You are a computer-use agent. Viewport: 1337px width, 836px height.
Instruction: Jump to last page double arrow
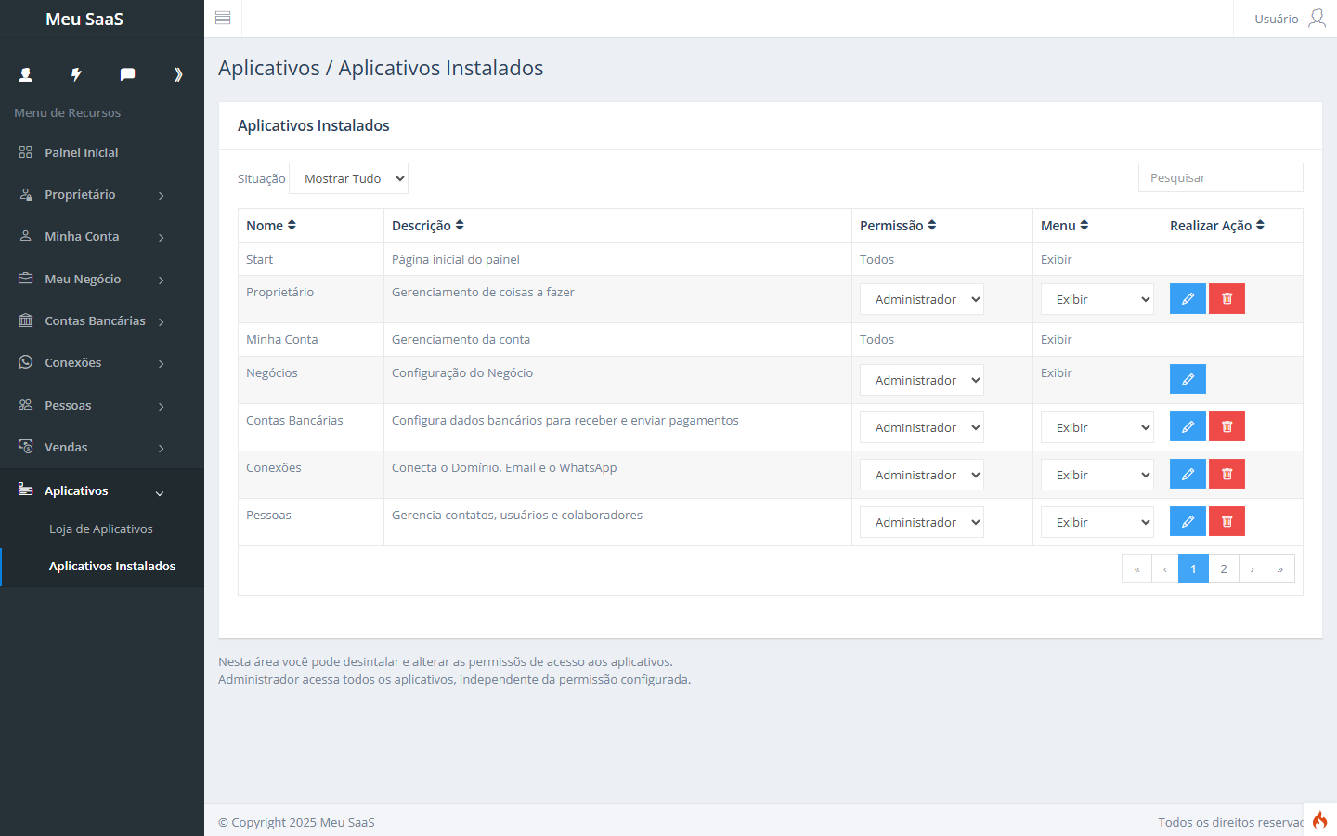click(x=1279, y=568)
